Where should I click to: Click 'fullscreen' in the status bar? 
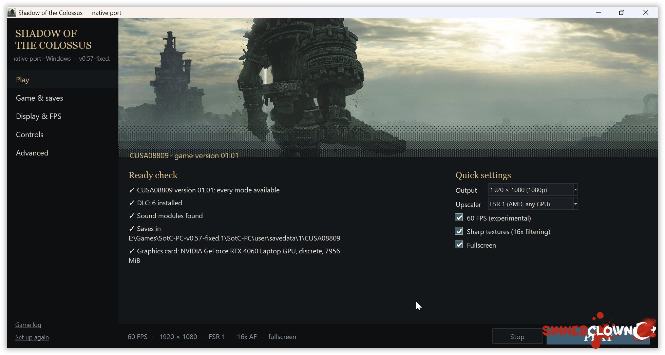tap(282, 337)
